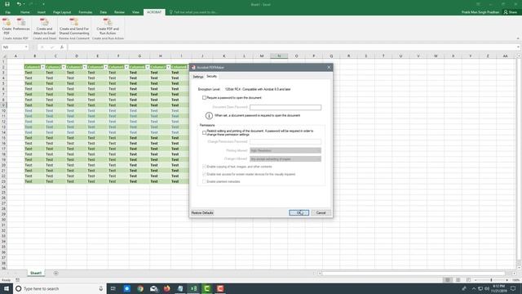This screenshot has width=522, height=294.
Task: Click the Document Open Password field
Action: coord(285,107)
